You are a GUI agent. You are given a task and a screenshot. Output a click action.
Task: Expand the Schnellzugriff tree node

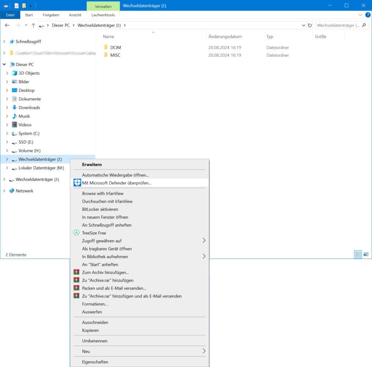coord(4,42)
